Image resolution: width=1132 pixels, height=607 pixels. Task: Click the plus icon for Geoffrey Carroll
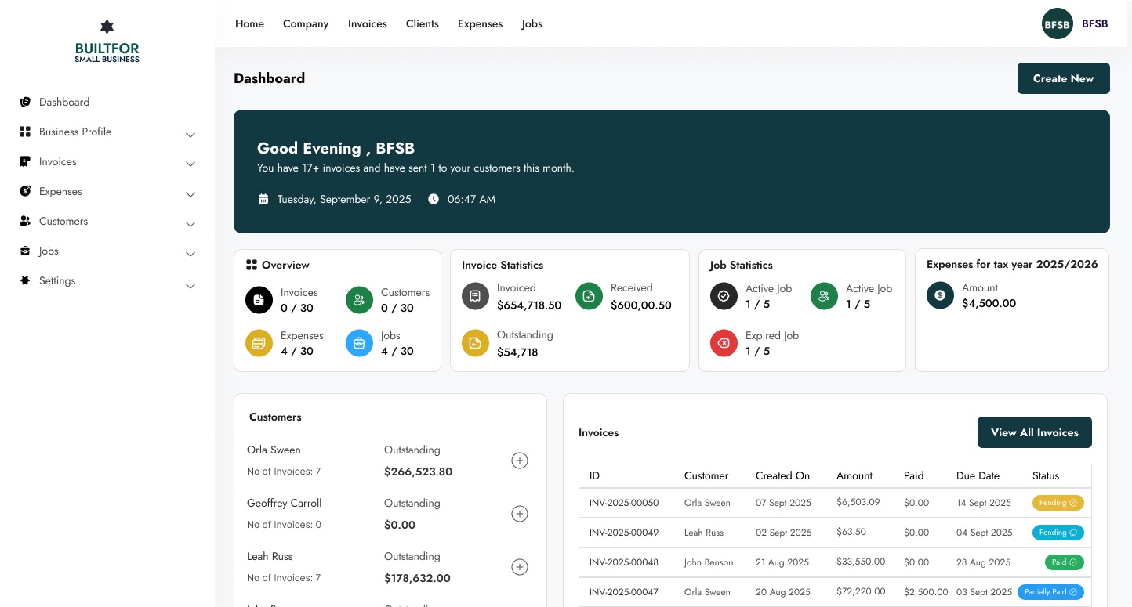pos(519,514)
